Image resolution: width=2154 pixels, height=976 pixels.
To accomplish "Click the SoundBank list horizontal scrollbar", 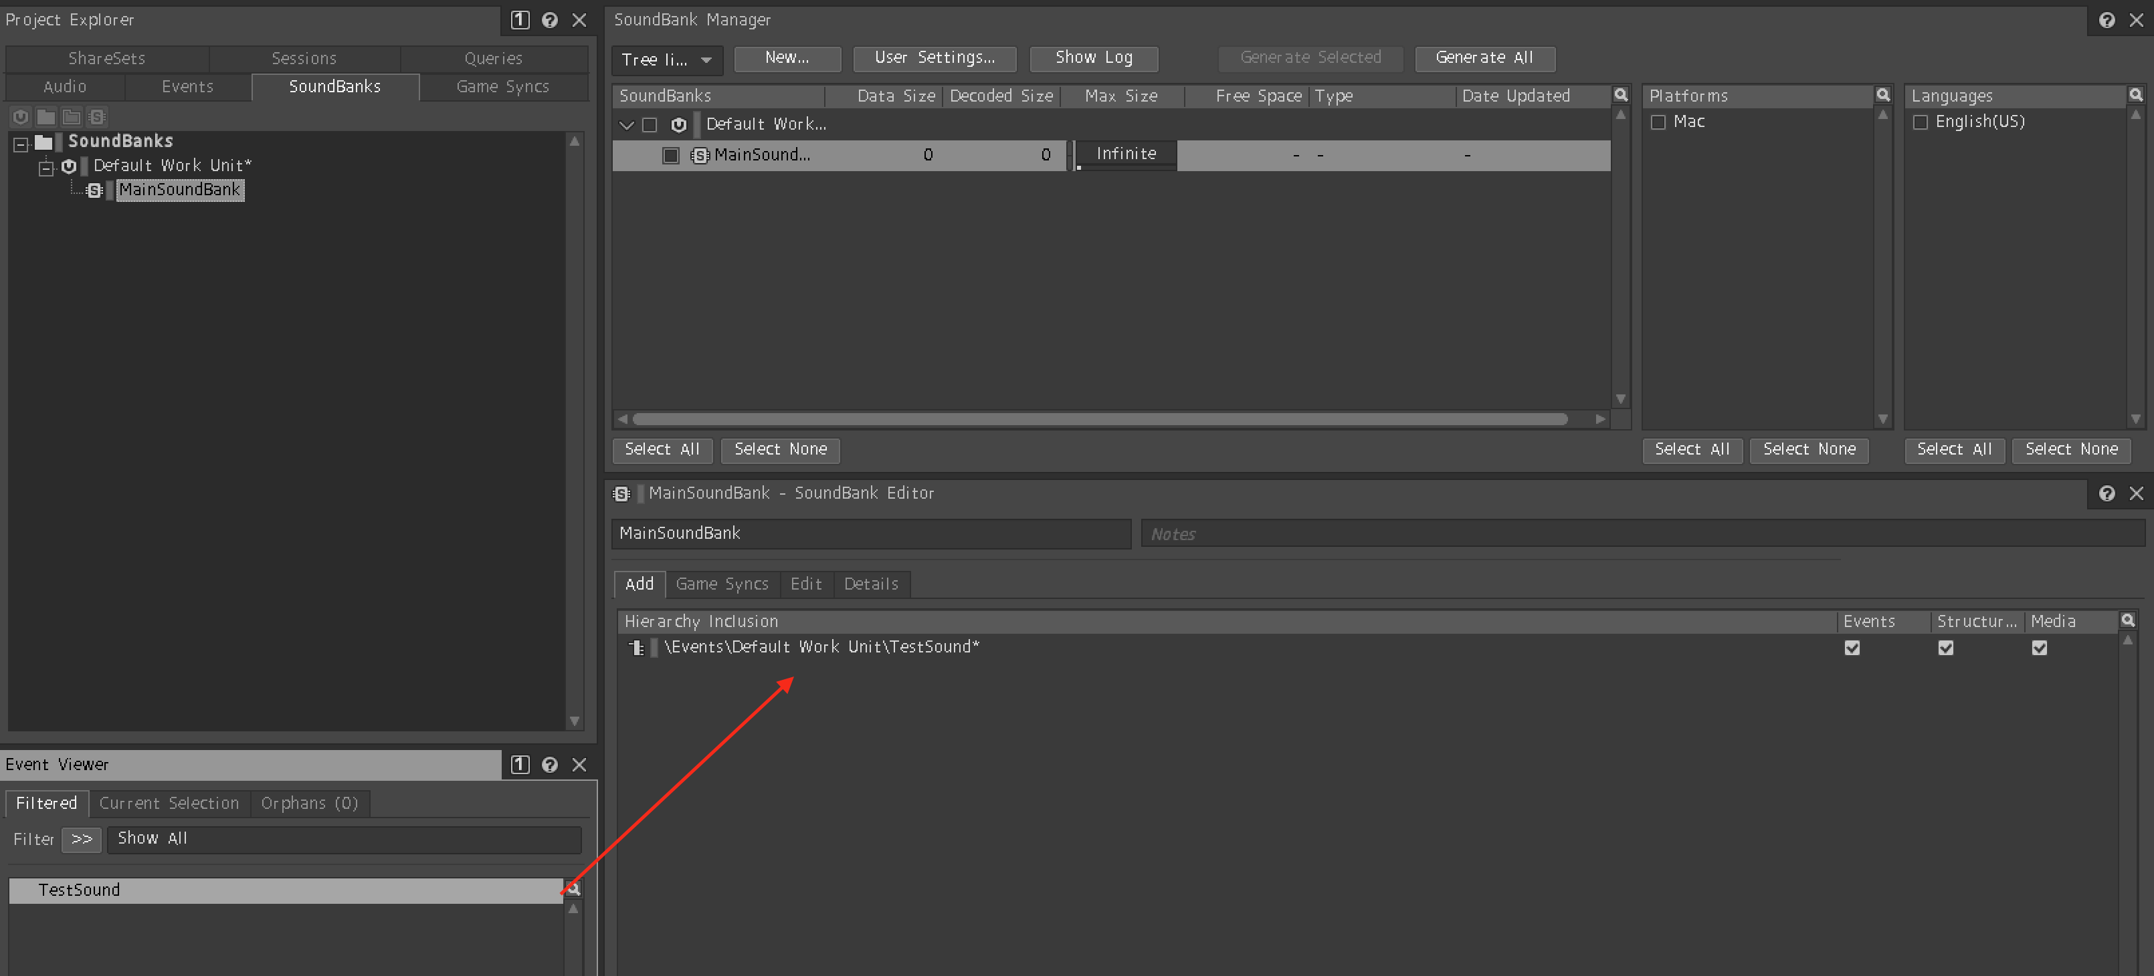I will (x=1098, y=420).
